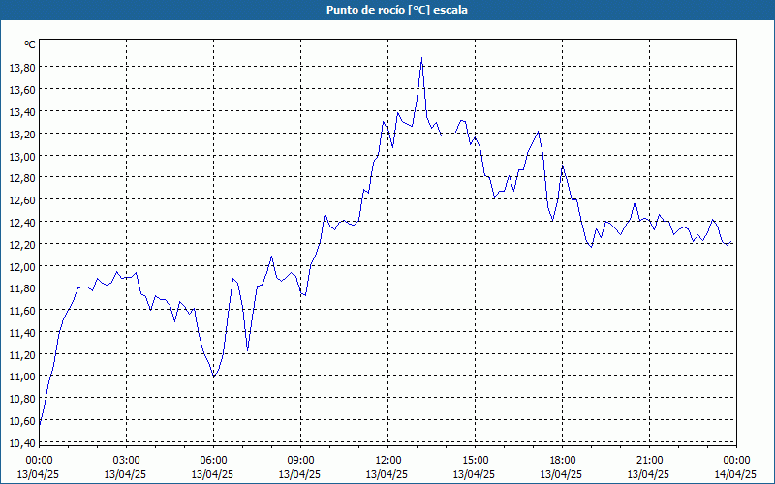Click the curve minimum at 06:00
This screenshot has height=484, width=775.
(213, 377)
